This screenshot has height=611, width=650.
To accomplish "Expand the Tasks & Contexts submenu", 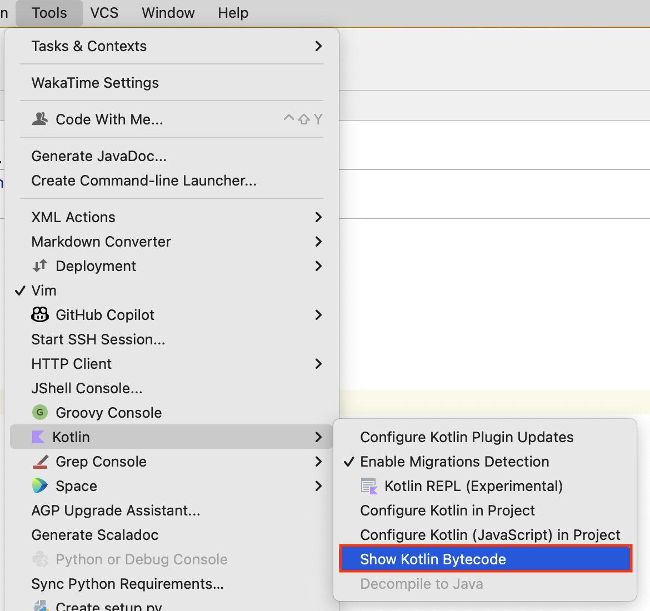I will pyautogui.click(x=89, y=46).
